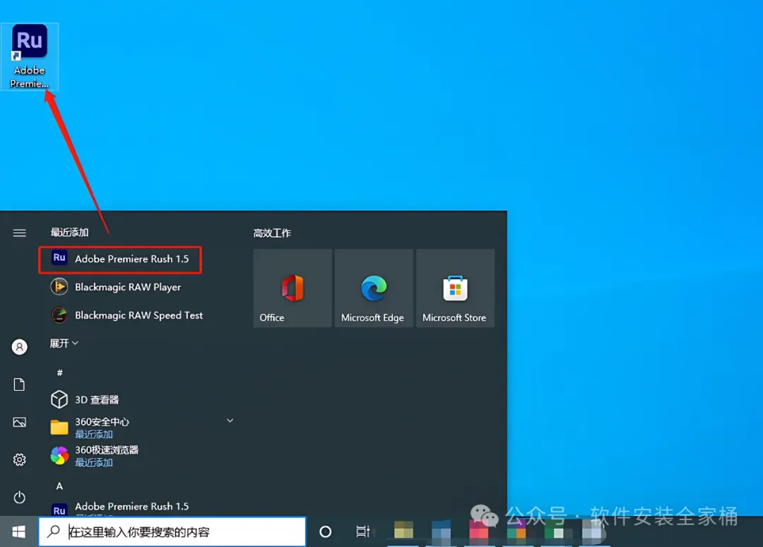The width and height of the screenshot is (763, 547).
Task: Open the user account icon
Action: pyautogui.click(x=20, y=346)
